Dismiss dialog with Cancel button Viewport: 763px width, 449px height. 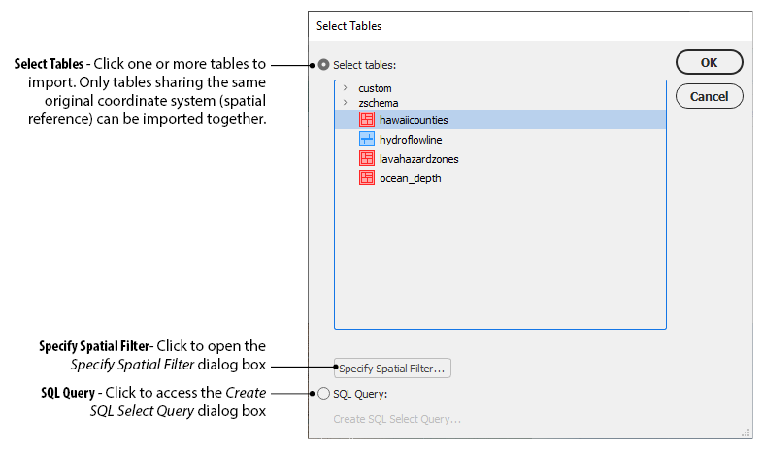click(709, 96)
